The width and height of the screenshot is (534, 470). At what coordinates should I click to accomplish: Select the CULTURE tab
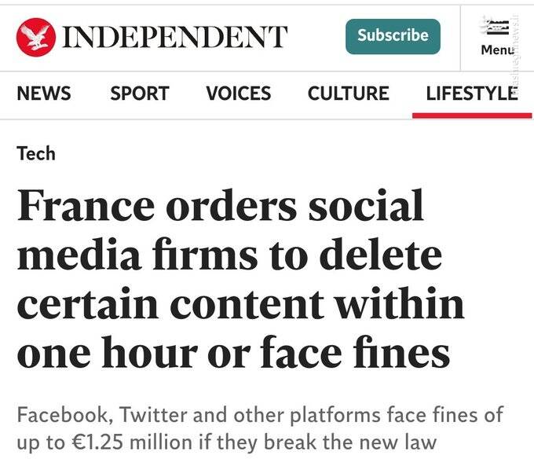click(348, 94)
